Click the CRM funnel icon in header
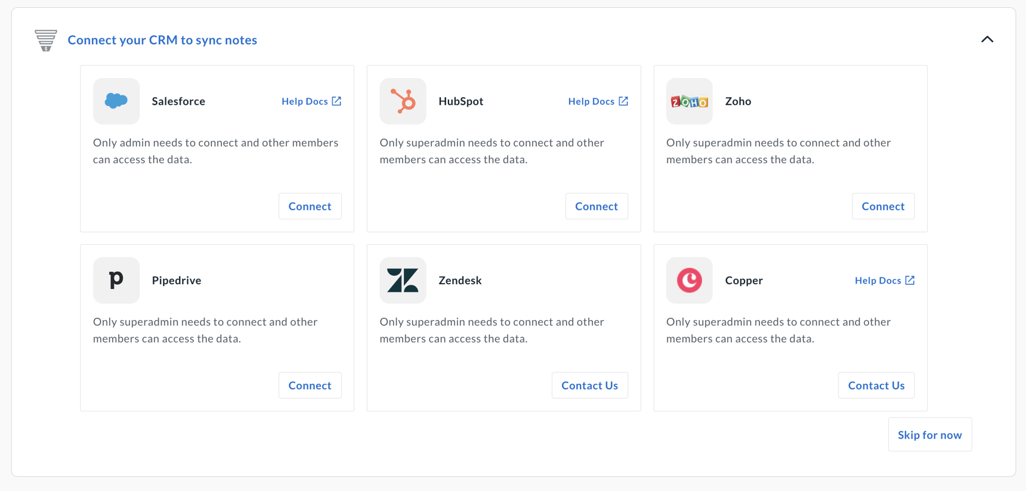This screenshot has width=1026, height=491. (46, 40)
